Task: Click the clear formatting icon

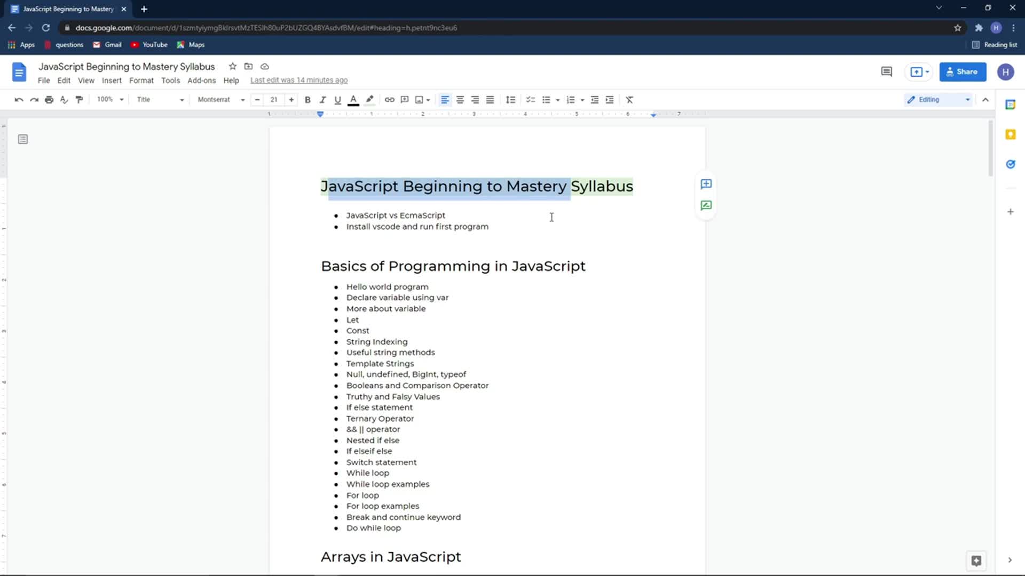Action: click(629, 100)
